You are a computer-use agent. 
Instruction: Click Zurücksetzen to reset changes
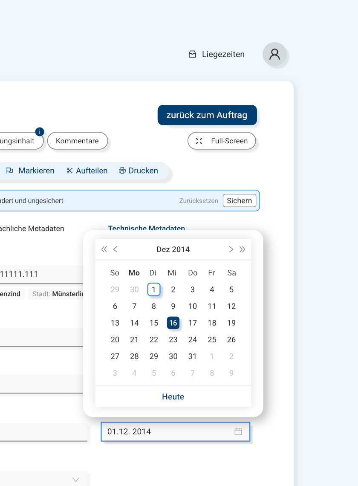[x=199, y=201]
